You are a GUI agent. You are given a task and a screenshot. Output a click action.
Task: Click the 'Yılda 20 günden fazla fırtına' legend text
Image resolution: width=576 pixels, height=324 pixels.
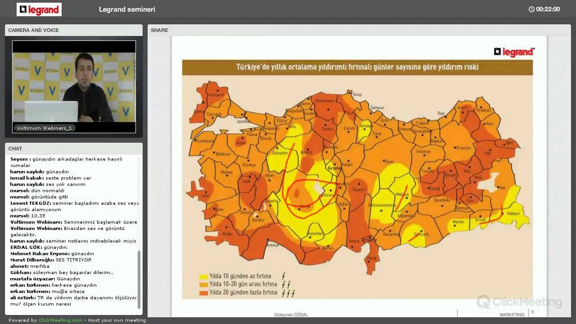click(243, 292)
